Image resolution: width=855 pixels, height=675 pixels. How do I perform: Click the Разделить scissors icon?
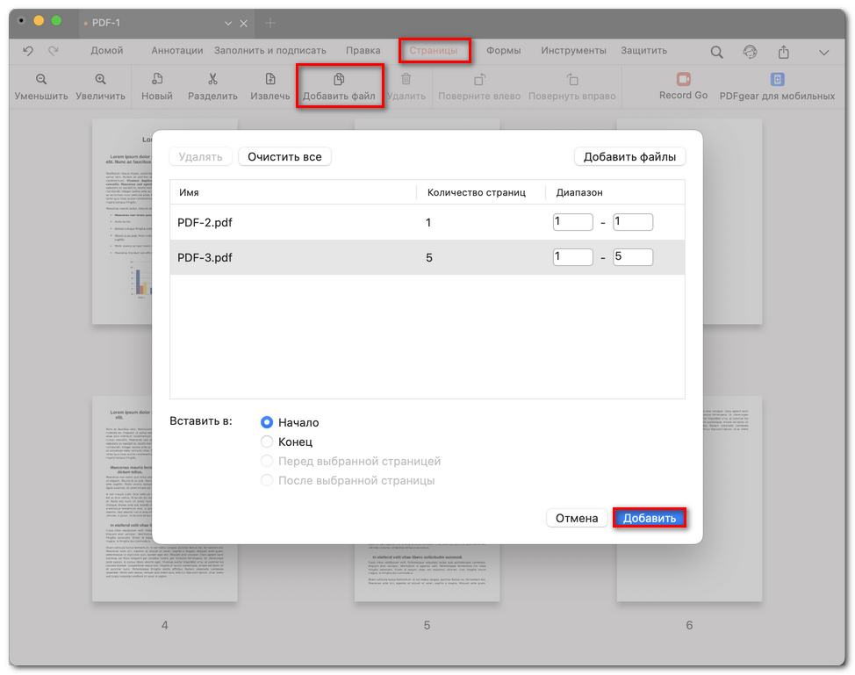pos(212,80)
